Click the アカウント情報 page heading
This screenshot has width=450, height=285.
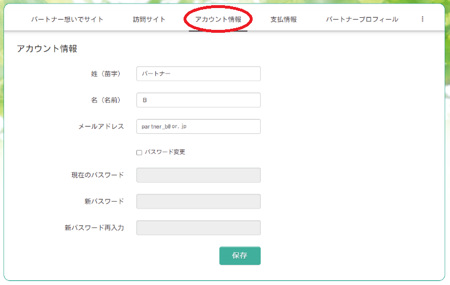click(47, 49)
